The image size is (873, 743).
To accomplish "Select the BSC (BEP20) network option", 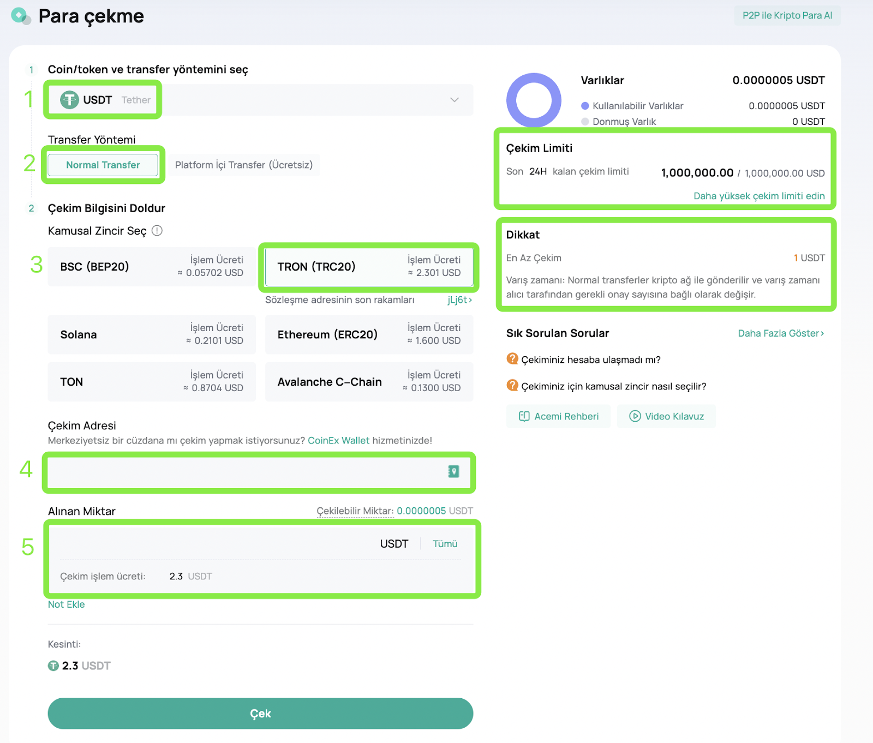I will [151, 267].
